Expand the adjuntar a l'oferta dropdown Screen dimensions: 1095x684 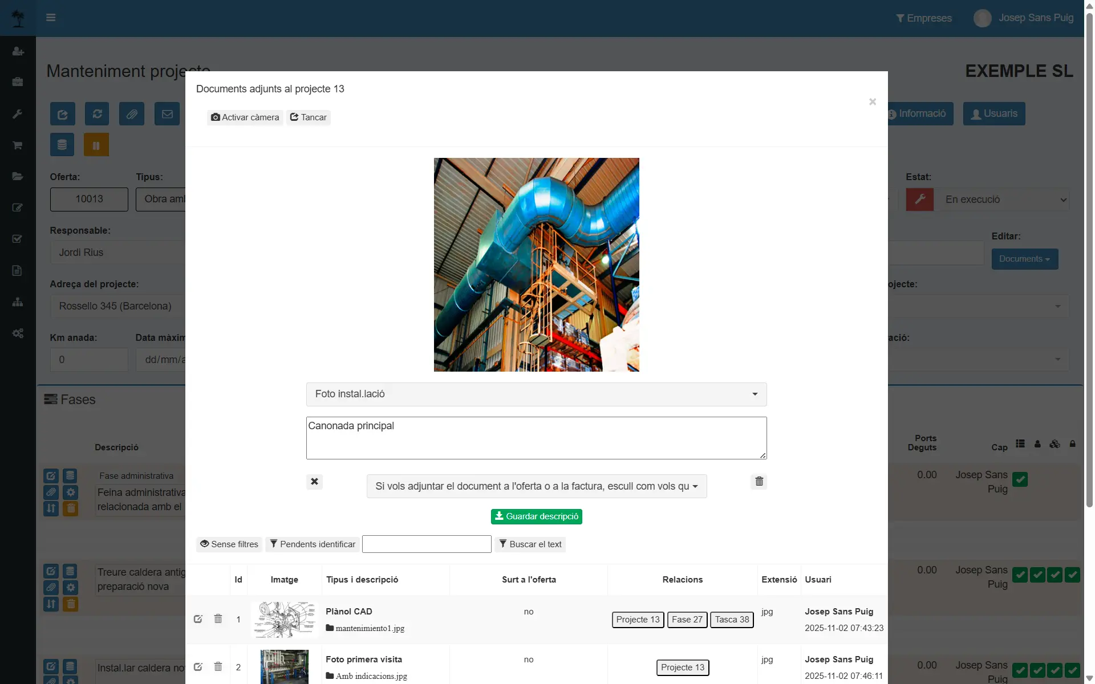(x=536, y=486)
